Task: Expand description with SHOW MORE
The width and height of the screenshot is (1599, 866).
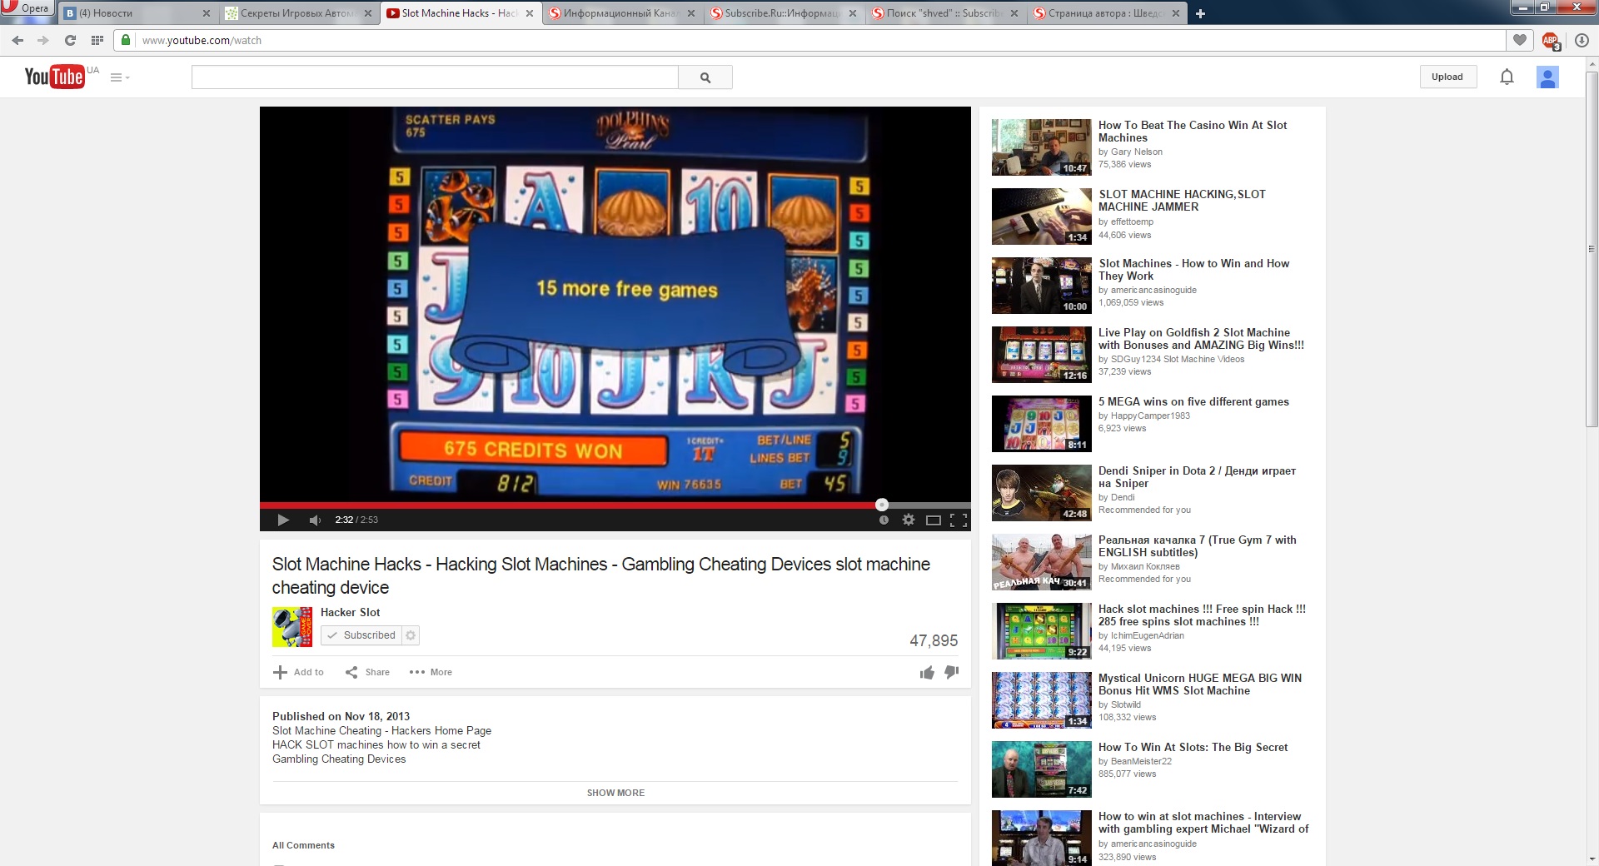Action: pos(615,793)
